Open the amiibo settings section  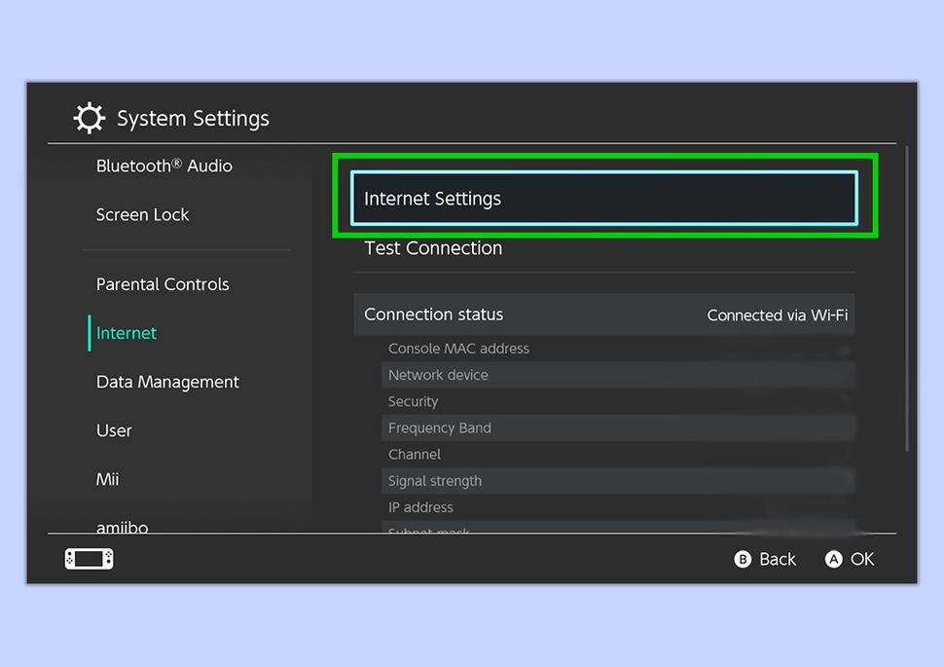pos(120,525)
